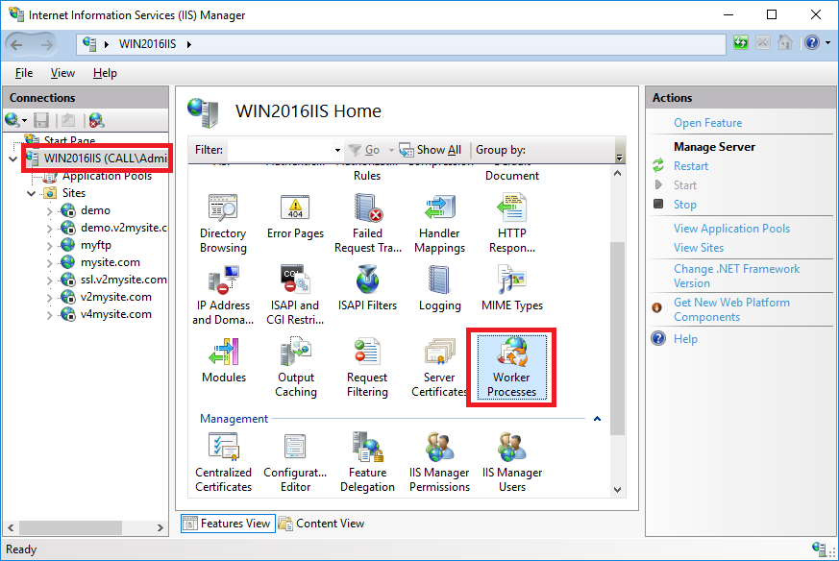Screen dimensions: 839x561
Task: Click the Back navigation arrow
Action: click(16, 44)
